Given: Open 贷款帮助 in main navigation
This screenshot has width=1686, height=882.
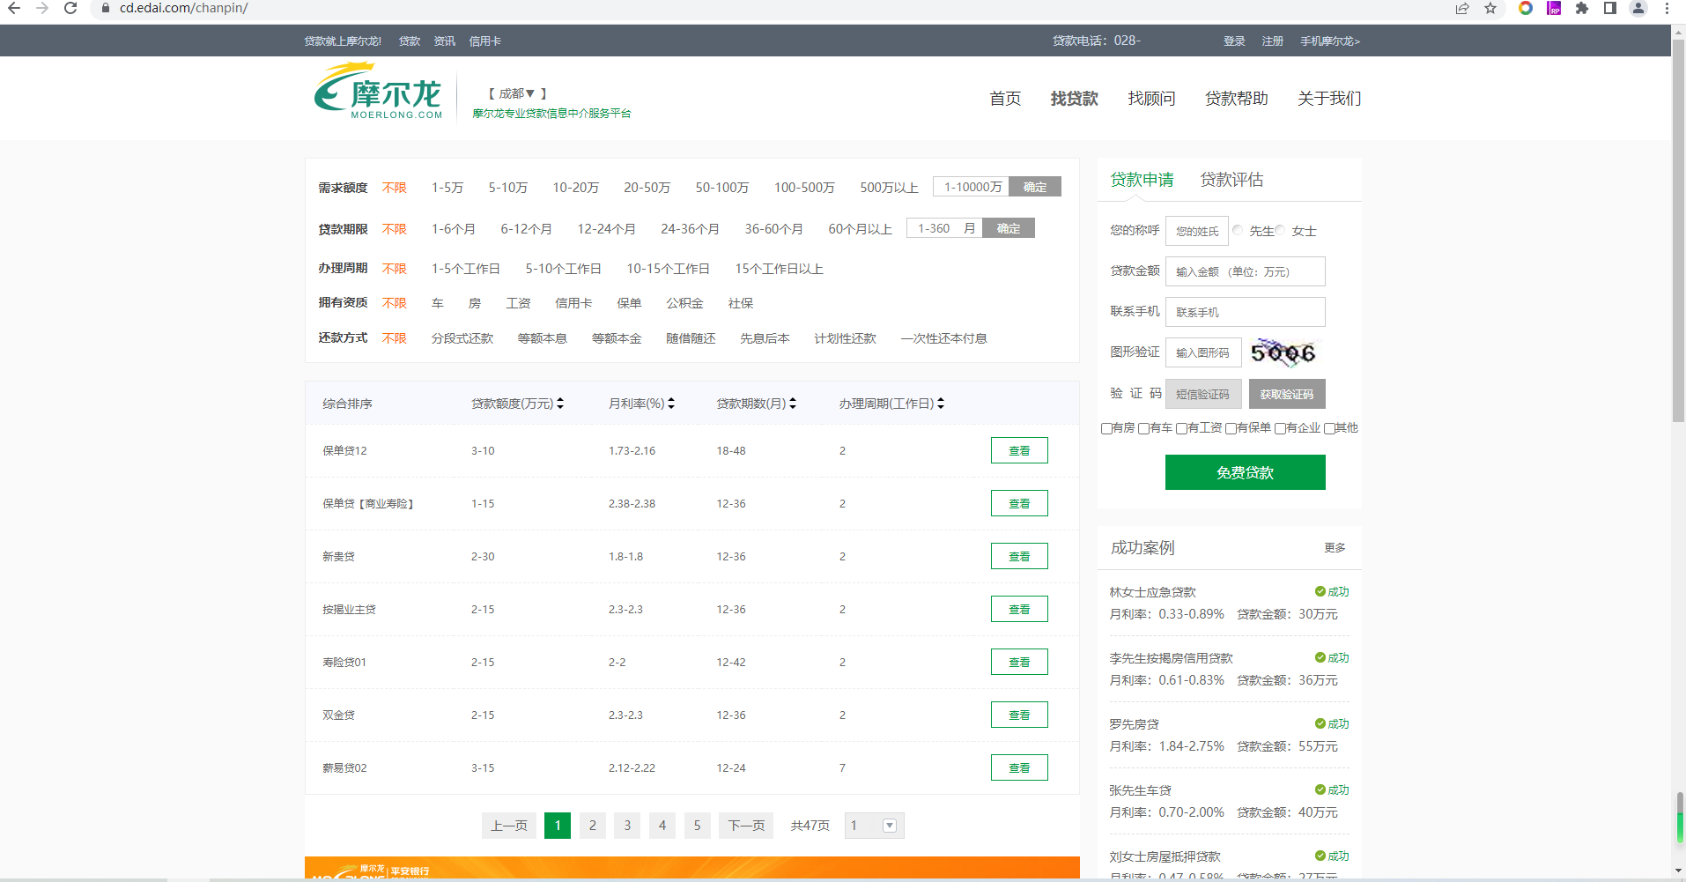Looking at the screenshot, I should [1237, 99].
